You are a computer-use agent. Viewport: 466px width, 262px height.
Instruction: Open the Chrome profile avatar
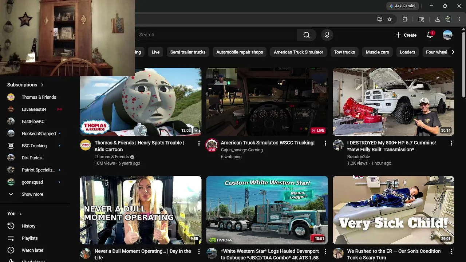(x=449, y=19)
